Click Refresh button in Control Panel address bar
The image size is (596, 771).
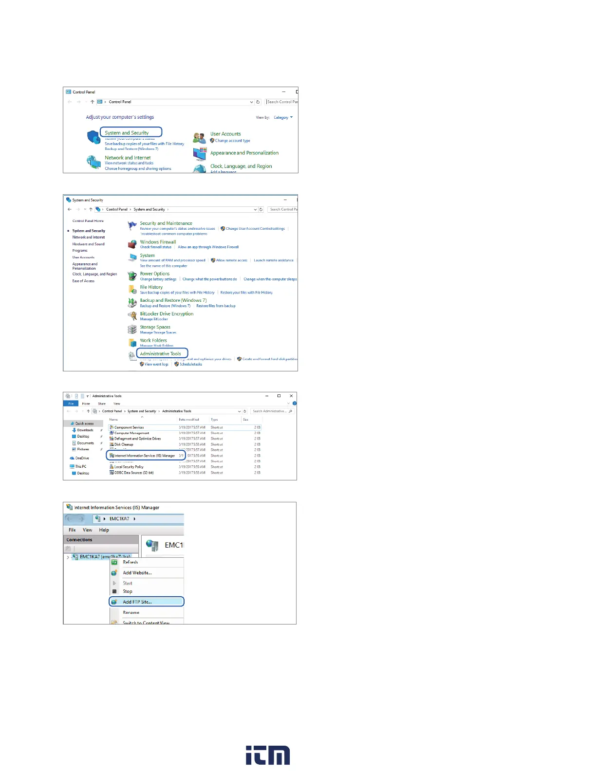pyautogui.click(x=258, y=102)
